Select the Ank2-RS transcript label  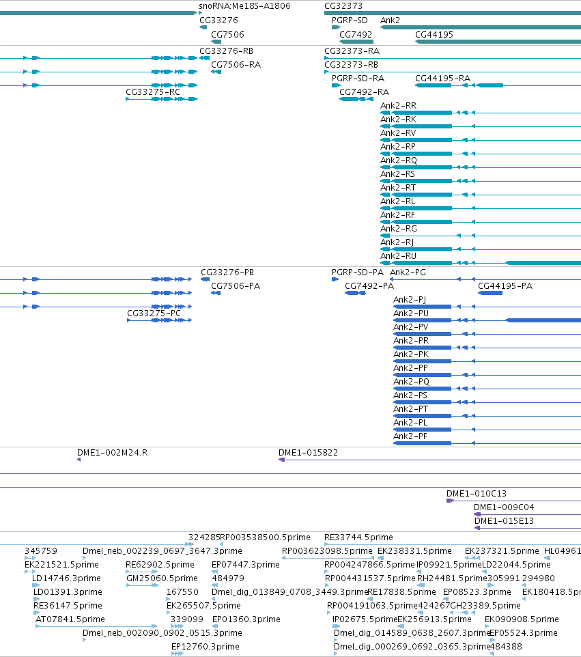[x=397, y=174]
